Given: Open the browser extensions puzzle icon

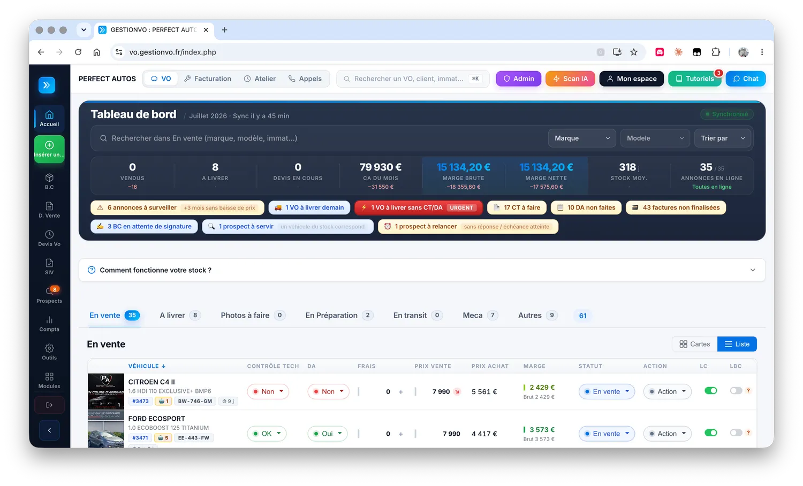Looking at the screenshot, I should [x=716, y=52].
